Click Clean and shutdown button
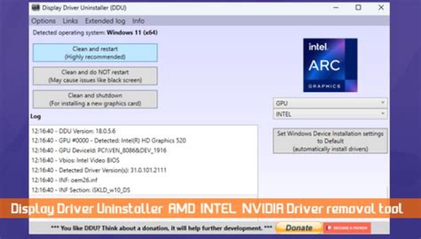This screenshot has width=421, height=239. click(x=95, y=99)
